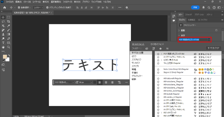224x117 pixels.
Task: Select the ブラックレター font category
Action: (137, 76)
